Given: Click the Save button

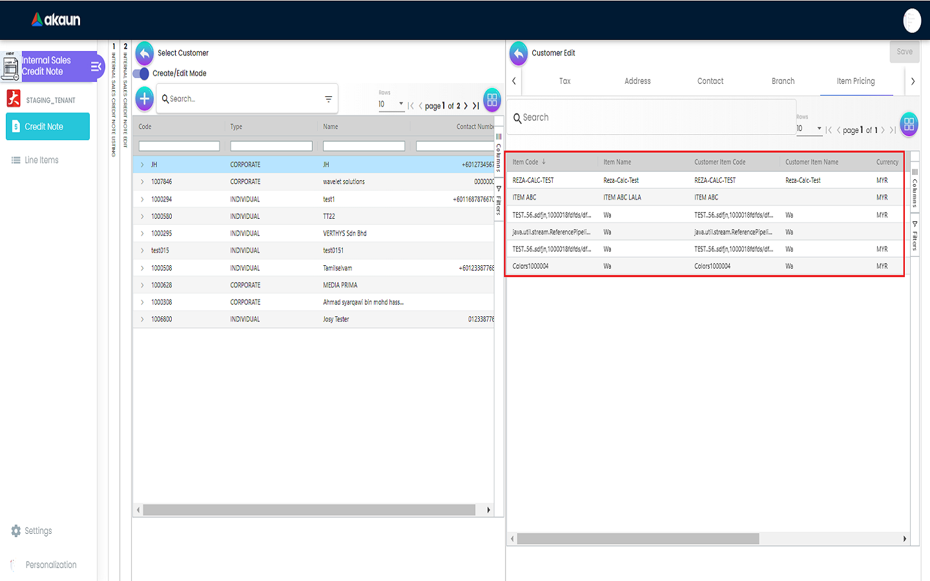Looking at the screenshot, I should click(904, 52).
